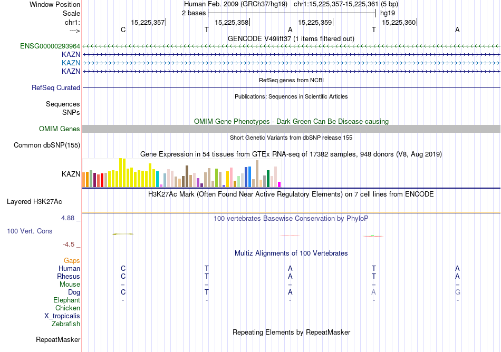Click the KAZN GTEx expression bar chart
This screenshot has width=501, height=352.
[181, 173]
